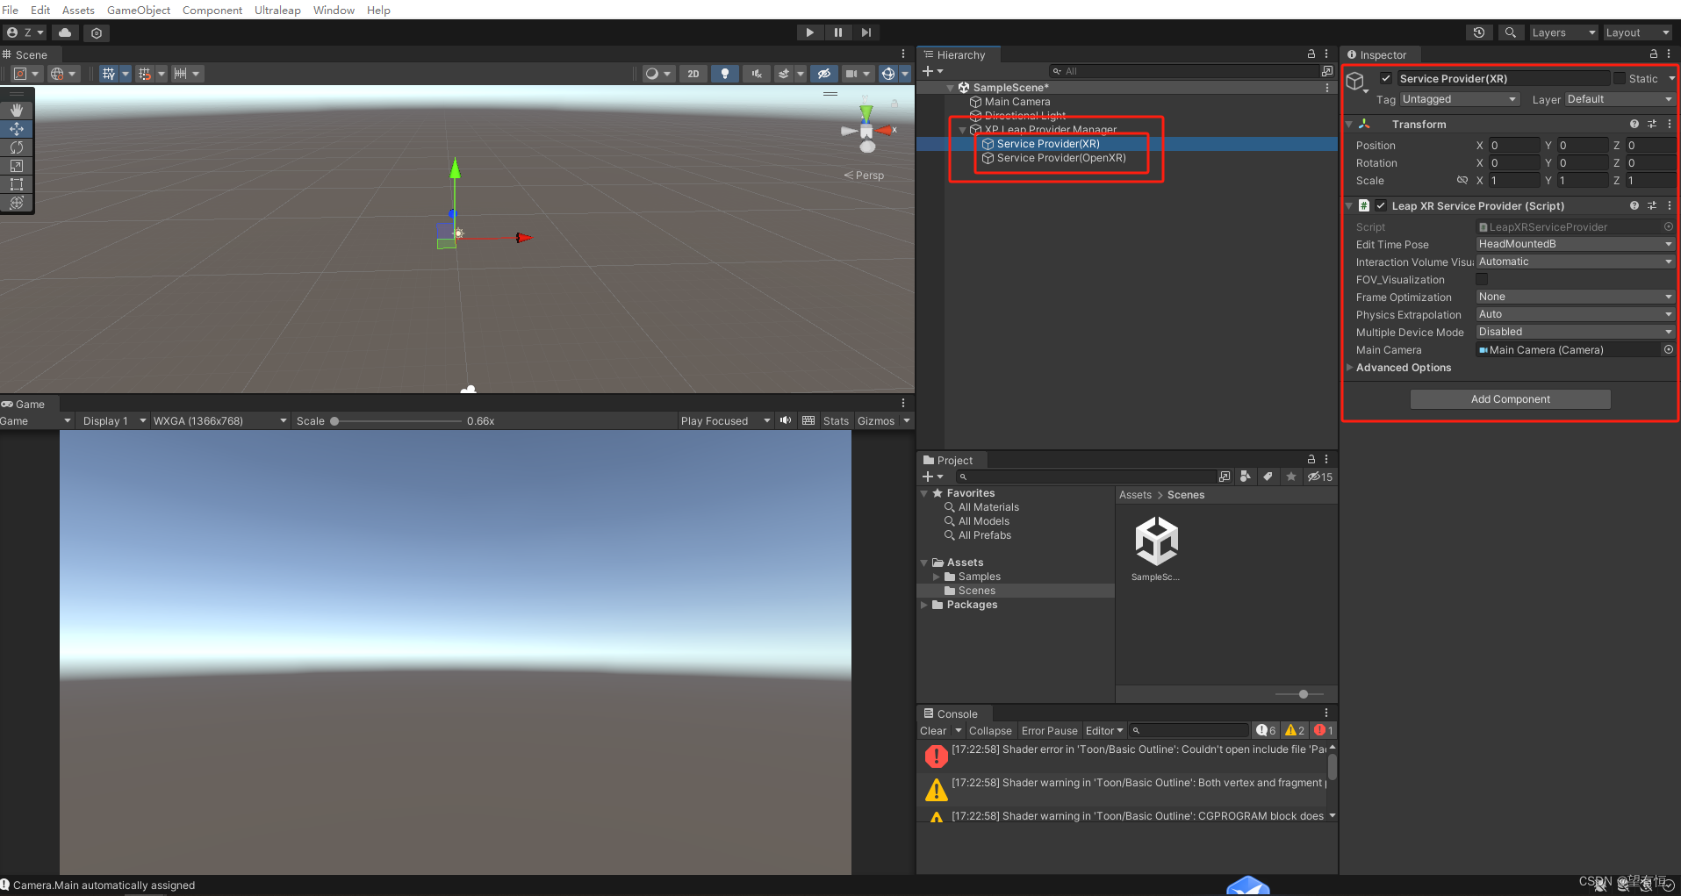The width and height of the screenshot is (1681, 896).
Task: Click Add Component button
Action: 1510,399
